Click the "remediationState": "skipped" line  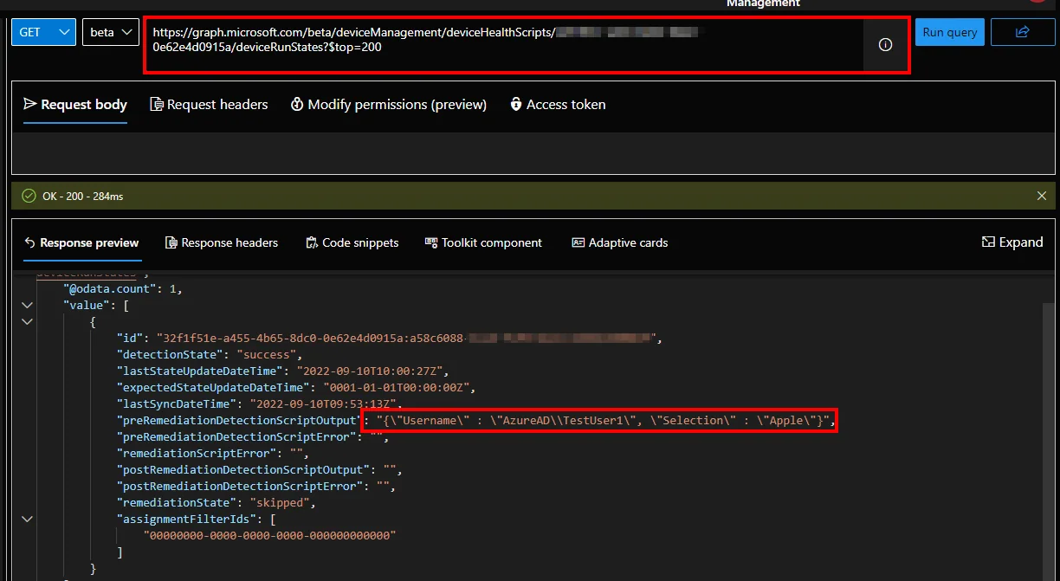tap(216, 502)
